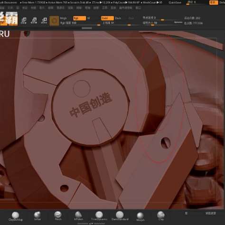Image resolution: width=225 pixels, height=225 pixels.
Task: Toggle the Mrgb paint mode
Action: click(x=64, y=18)
